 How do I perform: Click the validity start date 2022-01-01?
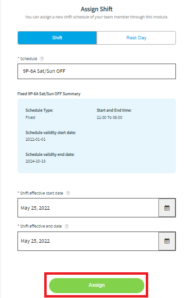[35, 139]
